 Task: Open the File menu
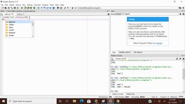click(2, 5)
